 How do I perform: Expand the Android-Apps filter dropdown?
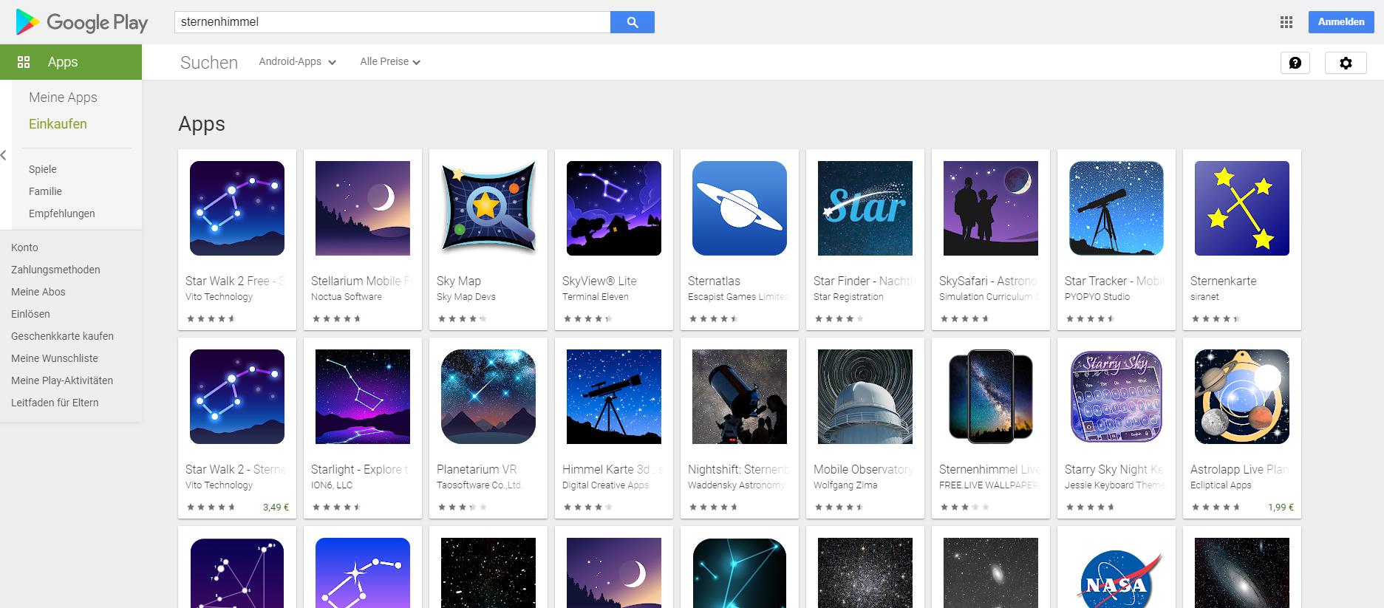coord(297,62)
